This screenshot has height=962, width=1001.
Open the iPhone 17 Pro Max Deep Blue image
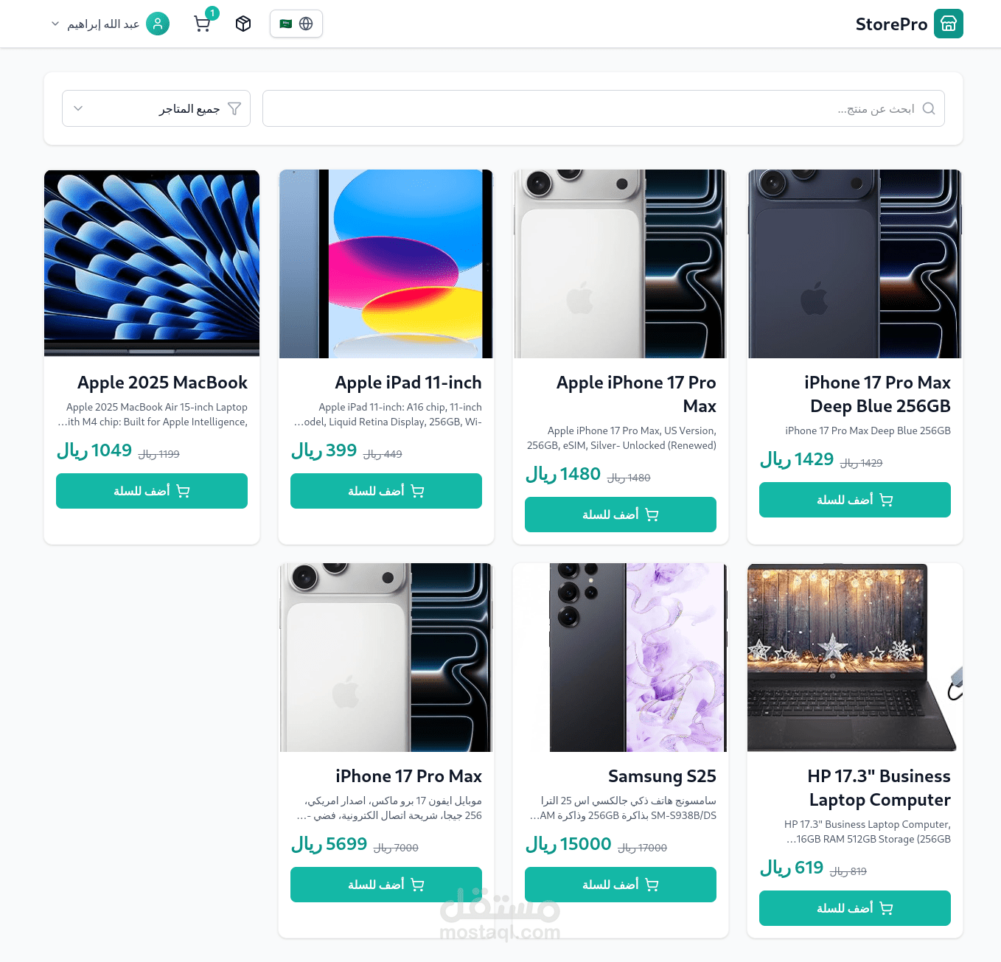point(855,264)
